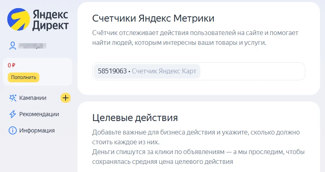Click the Информация info circle icon
The width and height of the screenshot is (325, 172).
tap(13, 130)
